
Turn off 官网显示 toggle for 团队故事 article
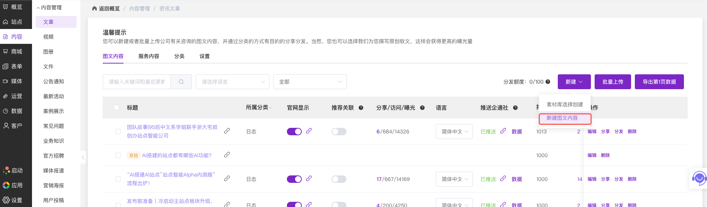294,132
